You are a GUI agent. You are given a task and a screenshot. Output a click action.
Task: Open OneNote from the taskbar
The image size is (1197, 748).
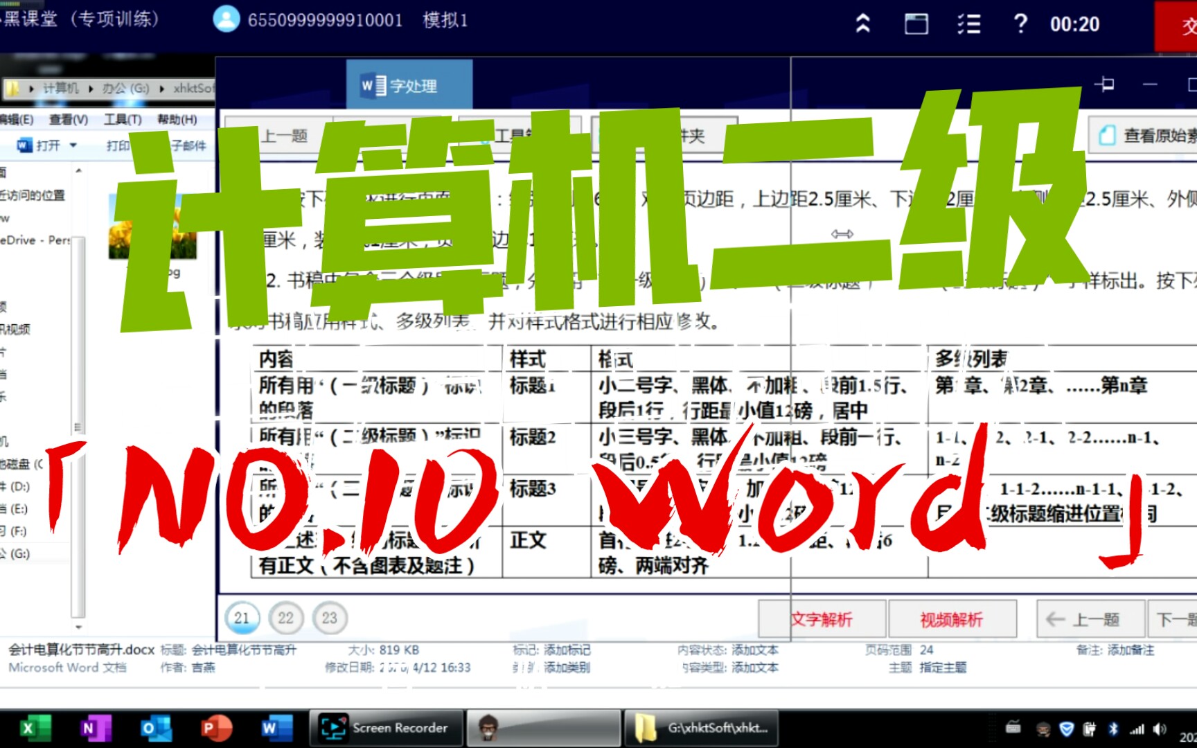pyautogui.click(x=95, y=728)
